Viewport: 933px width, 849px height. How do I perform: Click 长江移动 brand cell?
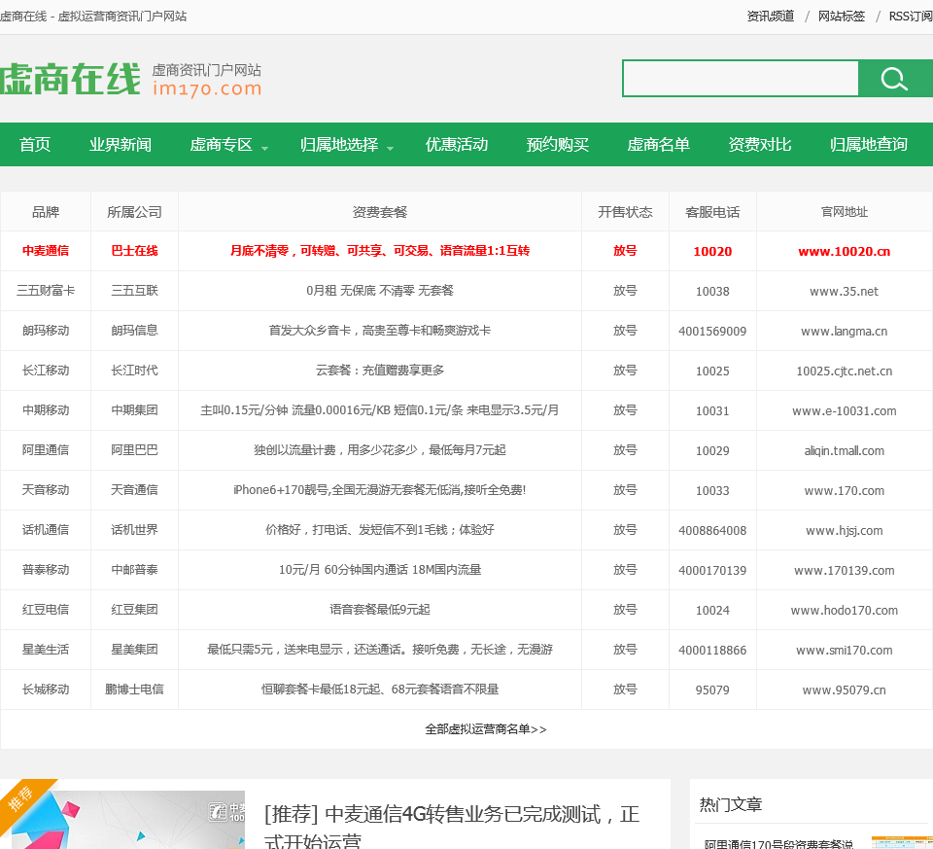pyautogui.click(x=46, y=371)
